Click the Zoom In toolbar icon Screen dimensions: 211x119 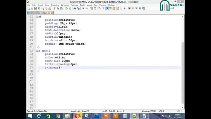(83, 8)
